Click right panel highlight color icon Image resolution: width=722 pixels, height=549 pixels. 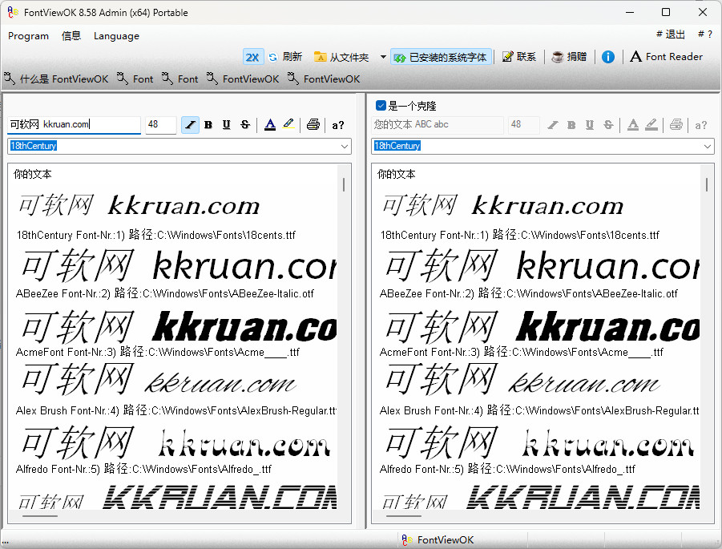pos(651,125)
